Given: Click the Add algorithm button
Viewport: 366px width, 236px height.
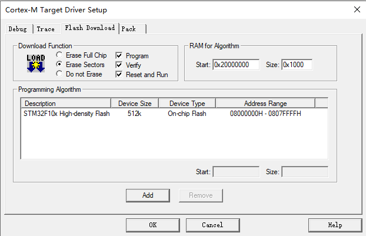Looking at the screenshot, I should (148, 195).
